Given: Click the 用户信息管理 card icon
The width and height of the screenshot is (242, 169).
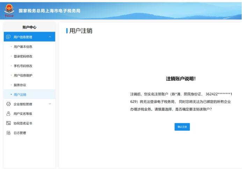Looking at the screenshot, I should 8,37.
